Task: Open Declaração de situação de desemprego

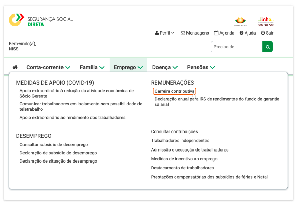Action: 58,161
